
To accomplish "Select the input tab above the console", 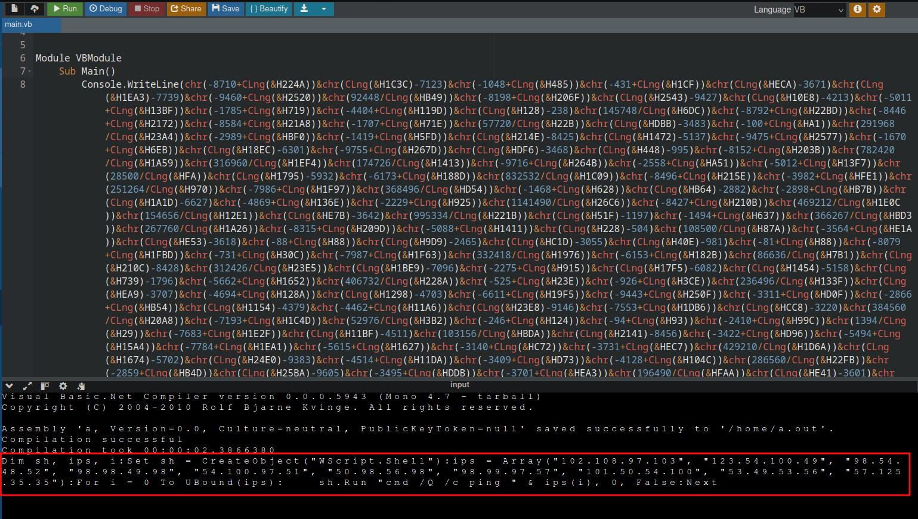I will (459, 385).
